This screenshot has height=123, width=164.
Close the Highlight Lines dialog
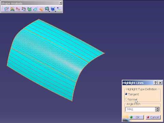(160, 83)
